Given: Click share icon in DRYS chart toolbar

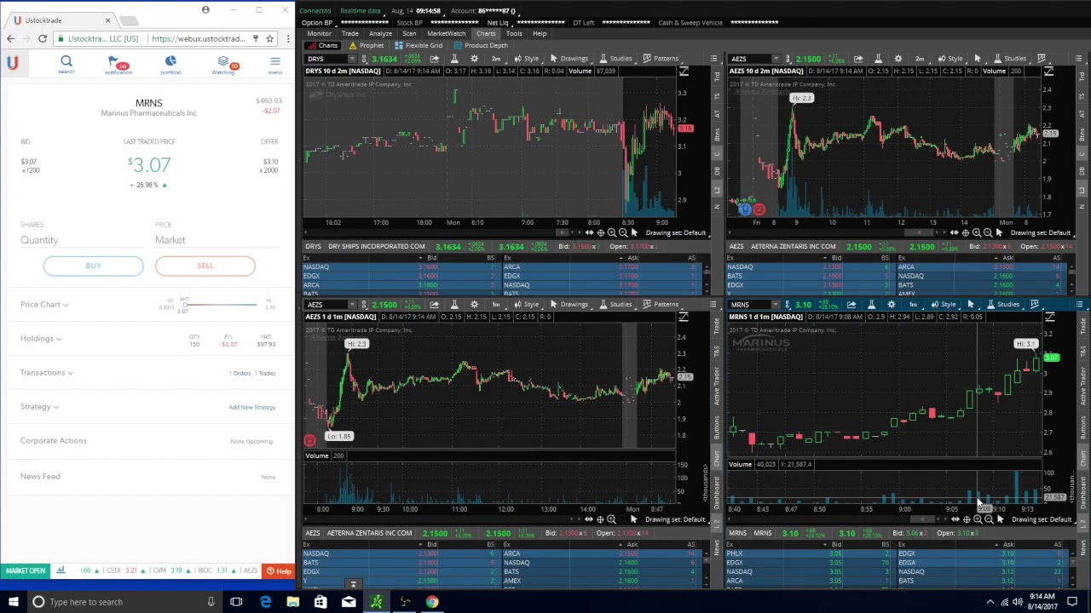Looking at the screenshot, I should (x=434, y=59).
